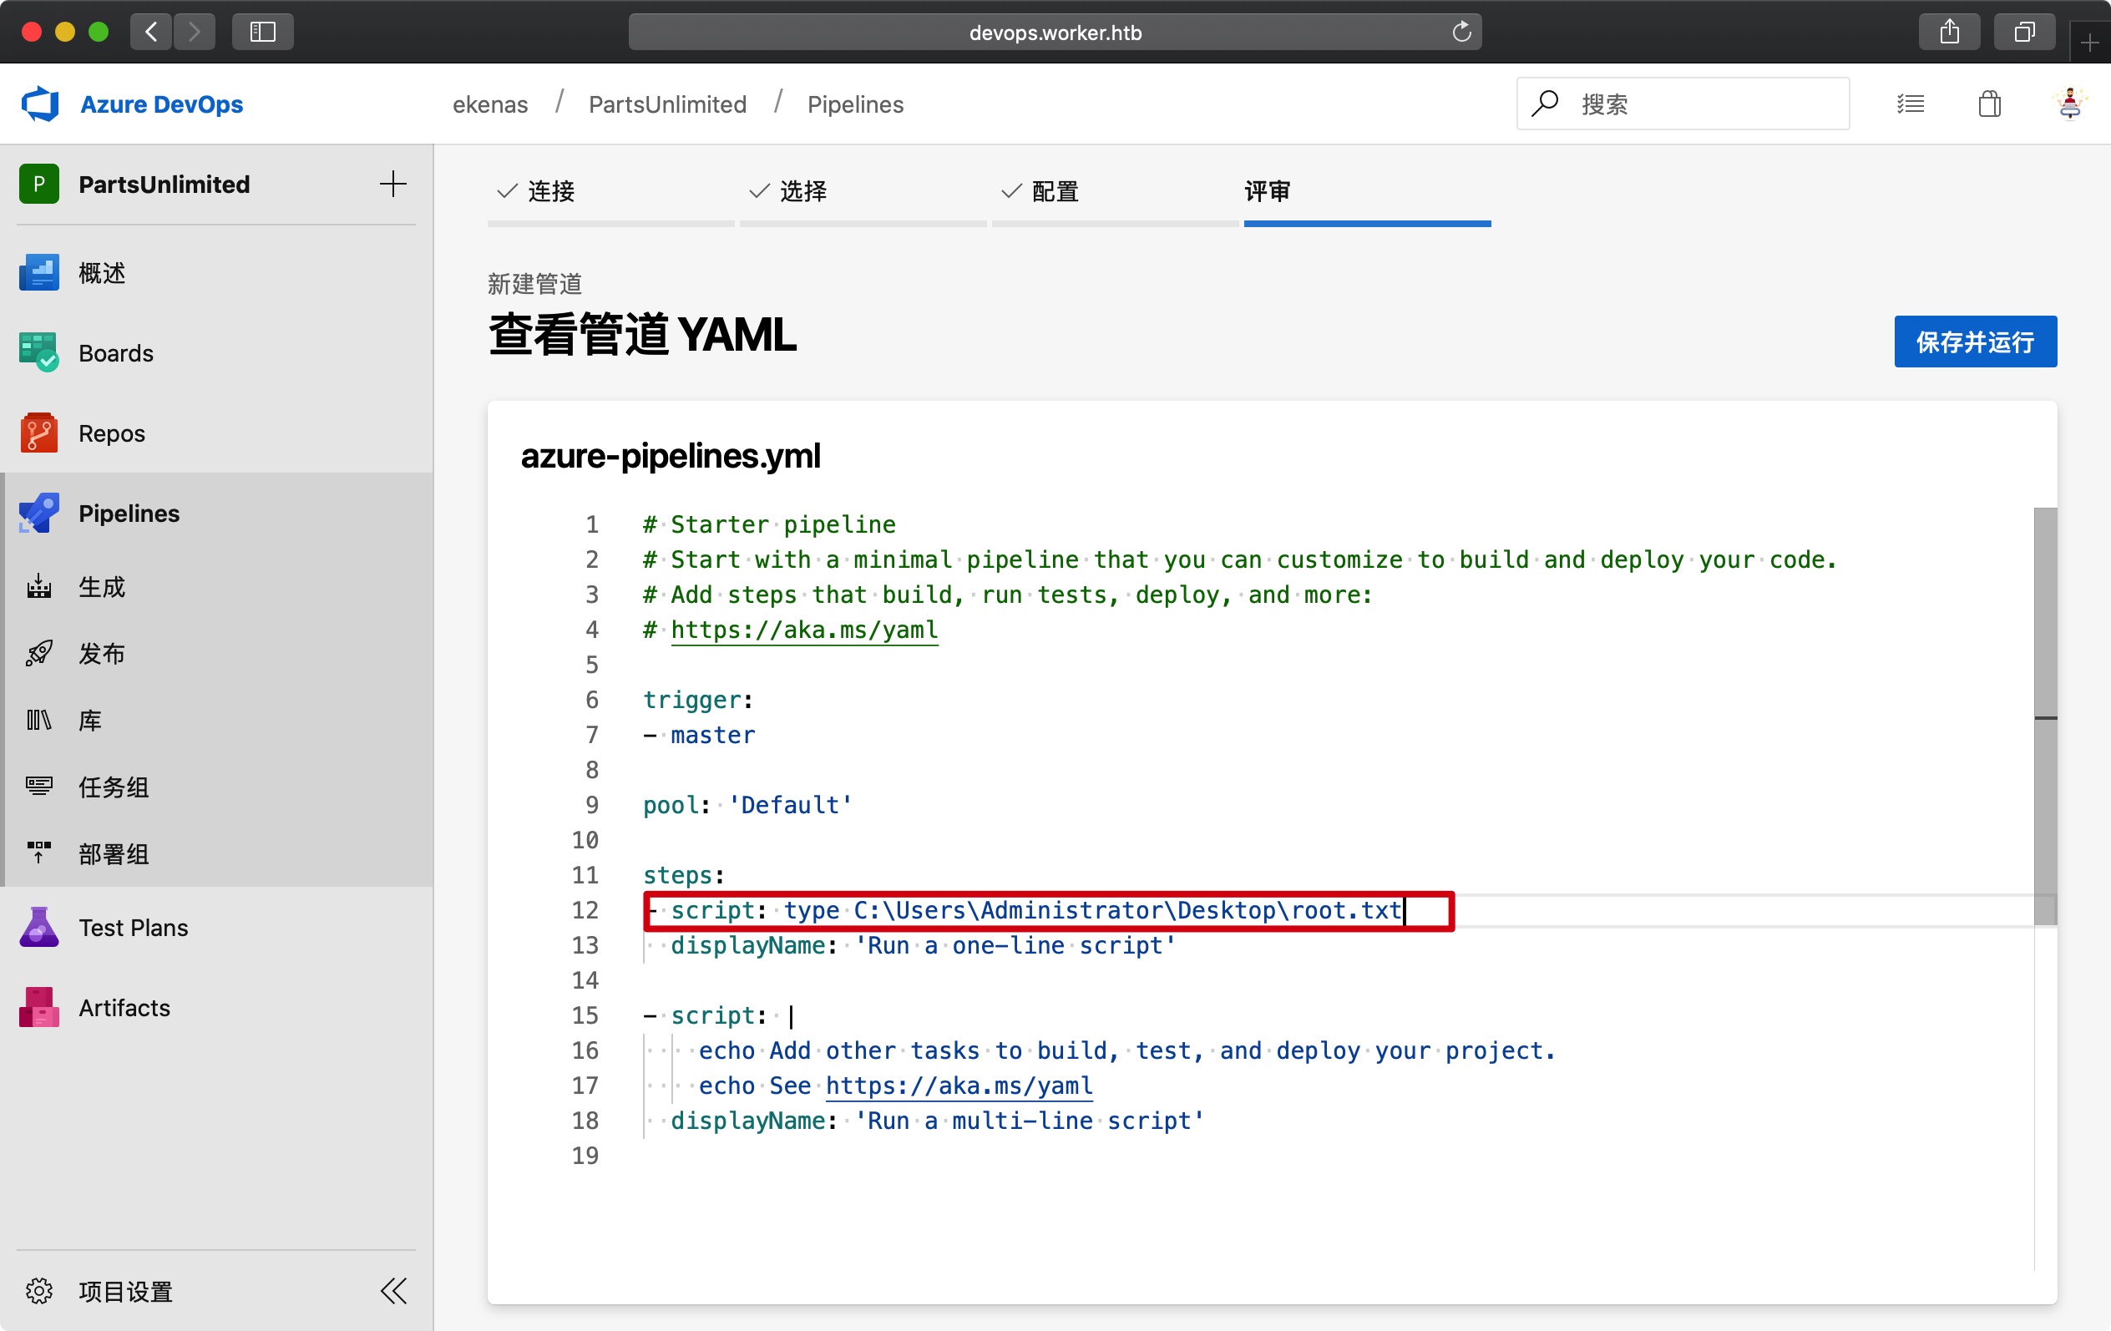Click the 保存并运行 button

click(1974, 342)
